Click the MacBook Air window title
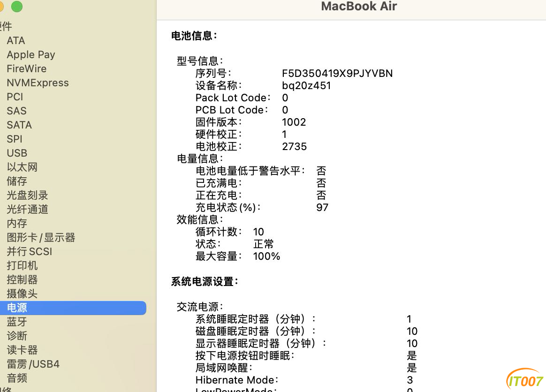This screenshot has height=392, width=546. tap(359, 6)
